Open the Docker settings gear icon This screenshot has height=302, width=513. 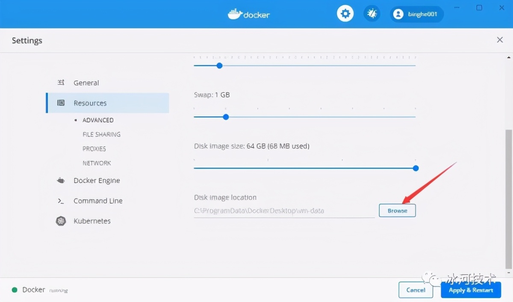(345, 13)
